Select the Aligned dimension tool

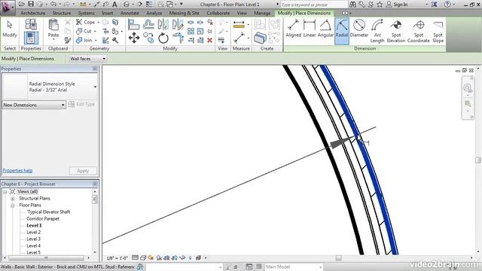[293, 29]
